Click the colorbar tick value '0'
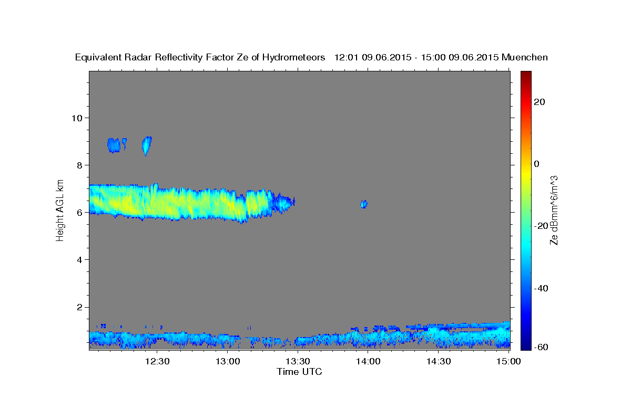The image size is (631, 420). coord(536,164)
